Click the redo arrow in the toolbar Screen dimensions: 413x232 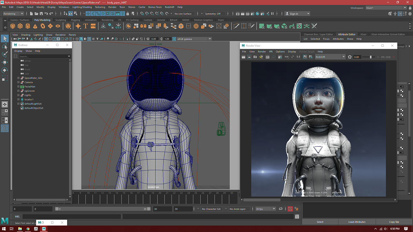point(51,14)
